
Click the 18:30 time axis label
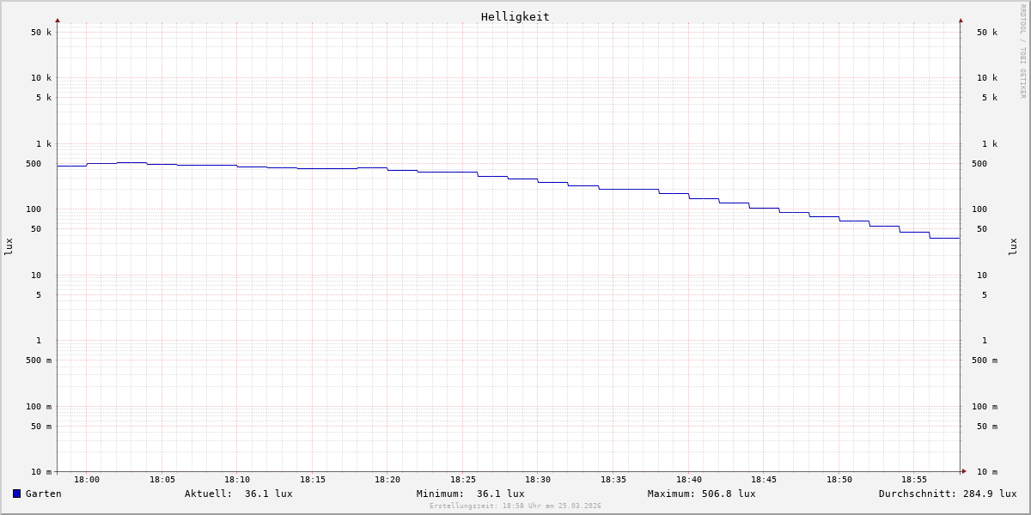coord(538,480)
